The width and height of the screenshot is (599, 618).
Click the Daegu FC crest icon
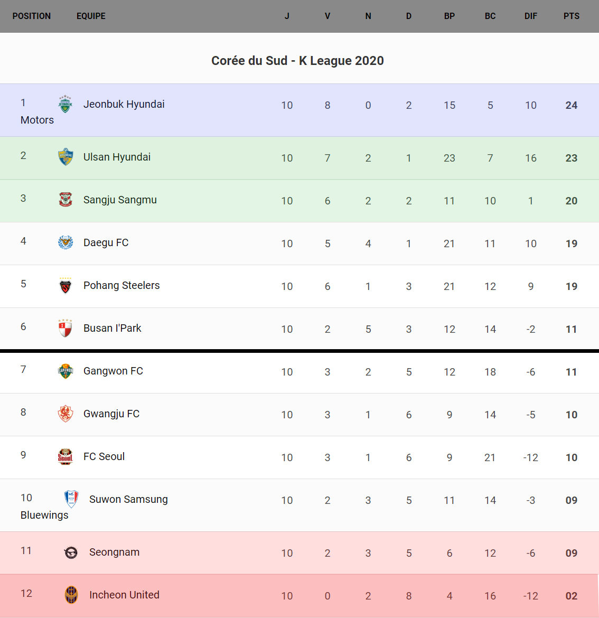click(65, 242)
